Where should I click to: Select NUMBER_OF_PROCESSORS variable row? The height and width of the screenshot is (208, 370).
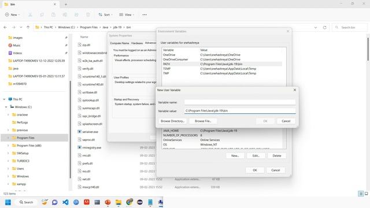(x=222, y=135)
